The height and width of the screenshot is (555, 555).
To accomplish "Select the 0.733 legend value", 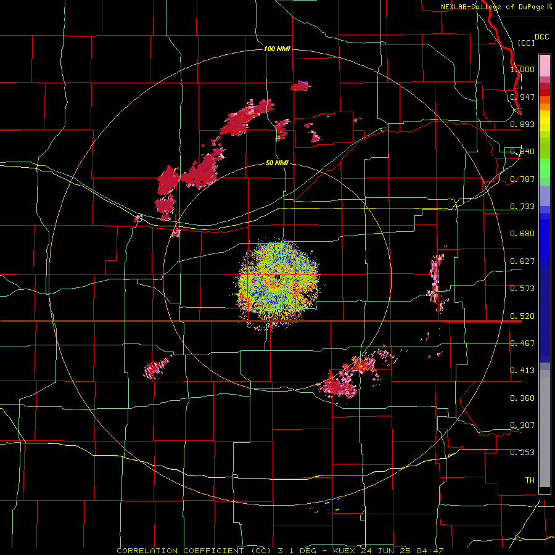I will coord(522,207).
